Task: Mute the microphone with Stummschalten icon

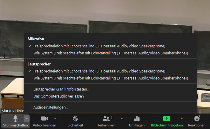Action: [x=15, y=119]
